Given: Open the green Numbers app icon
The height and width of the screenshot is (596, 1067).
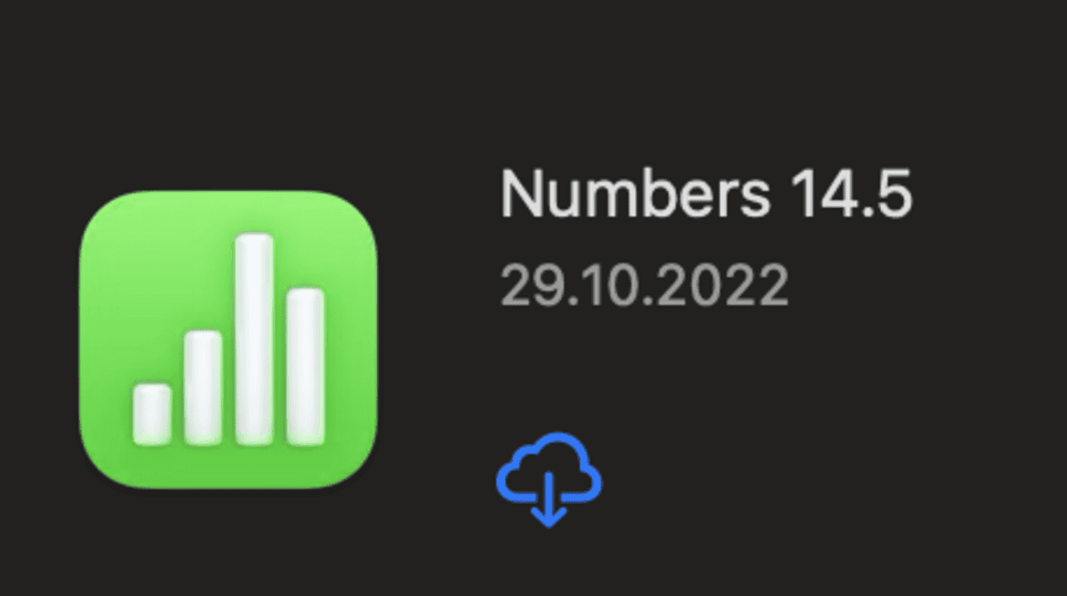Looking at the screenshot, I should tap(229, 338).
